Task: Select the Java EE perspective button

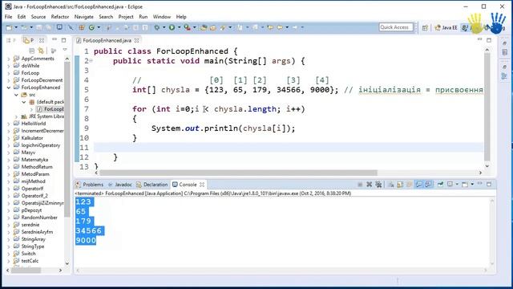Action: click(x=446, y=28)
